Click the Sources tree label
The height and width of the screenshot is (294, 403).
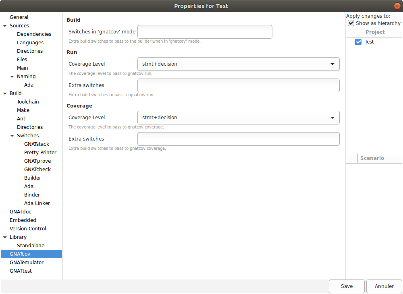[x=19, y=26]
